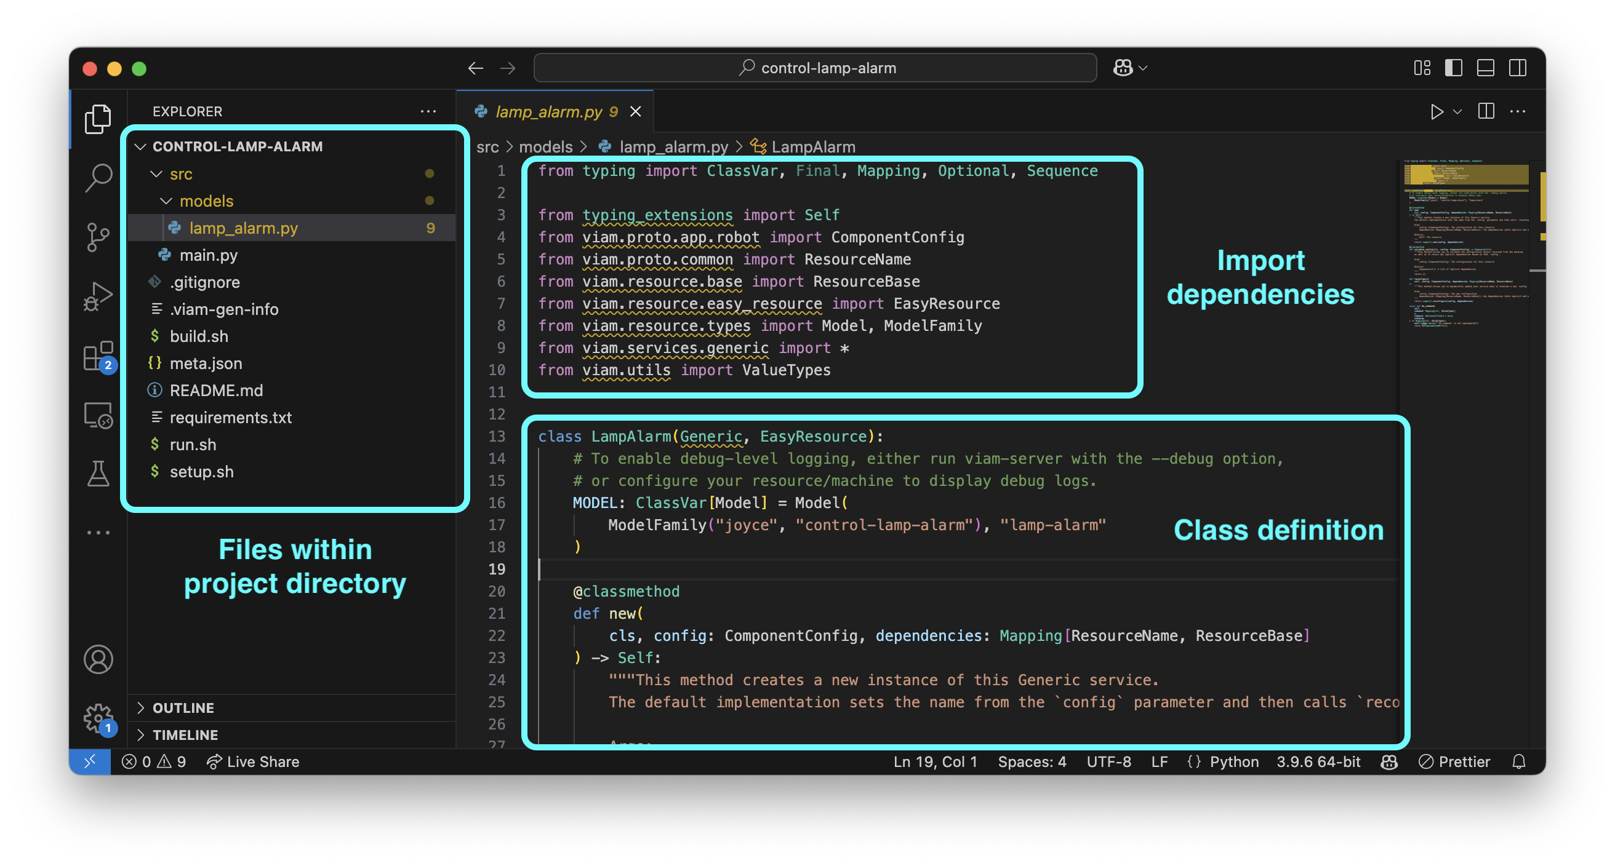Open lamp_alarm.py in the file tree
1615x866 pixels.
tap(292, 228)
